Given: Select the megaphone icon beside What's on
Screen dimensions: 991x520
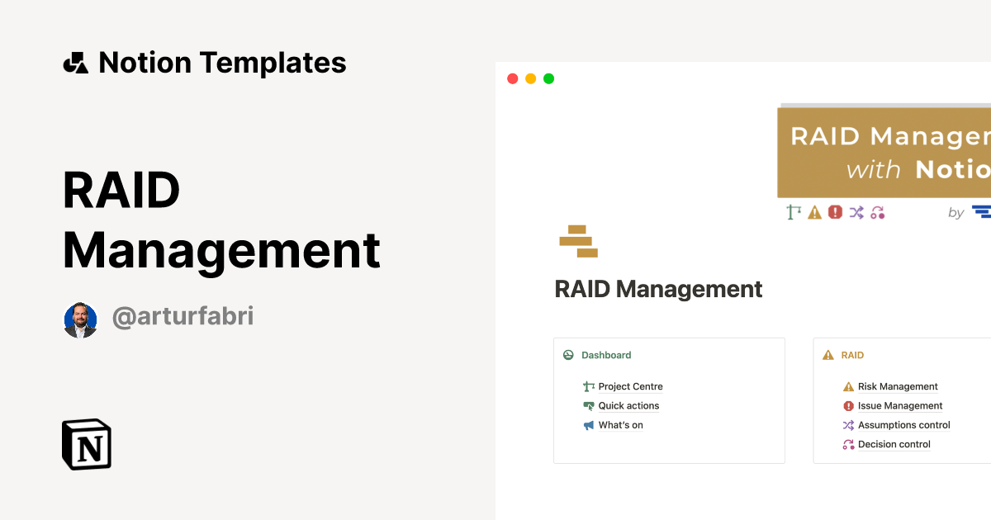Looking at the screenshot, I should 588,424.
